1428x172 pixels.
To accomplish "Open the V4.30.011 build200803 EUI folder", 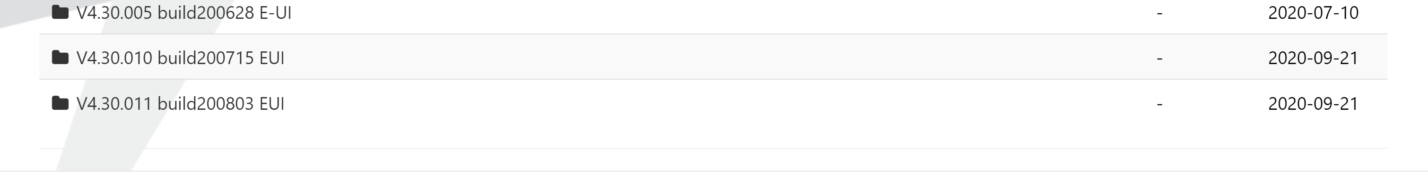I will (180, 103).
